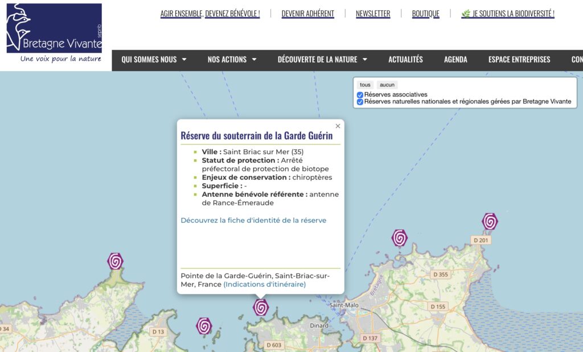The image size is (583, 352).
Task: Go to the Agenda page
Action: point(455,60)
